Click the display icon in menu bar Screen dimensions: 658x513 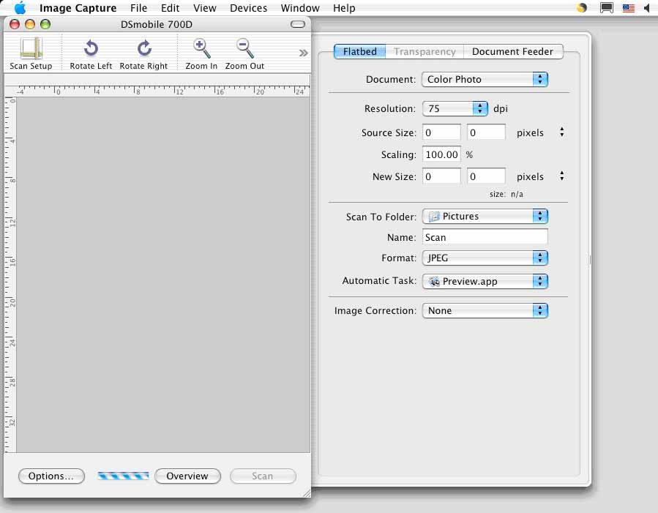point(606,8)
